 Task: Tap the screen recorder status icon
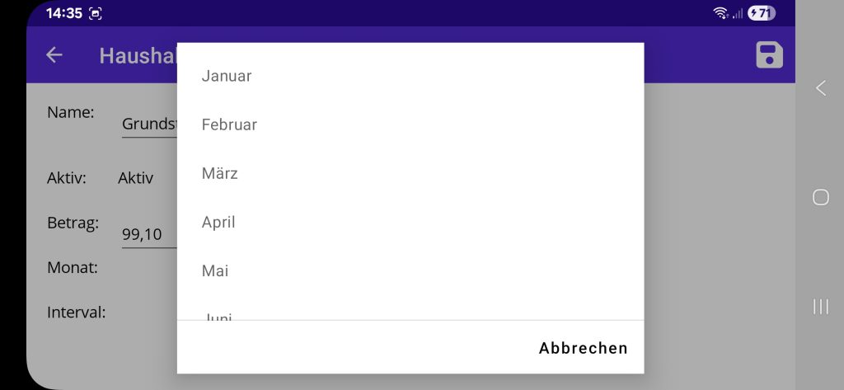(96, 13)
